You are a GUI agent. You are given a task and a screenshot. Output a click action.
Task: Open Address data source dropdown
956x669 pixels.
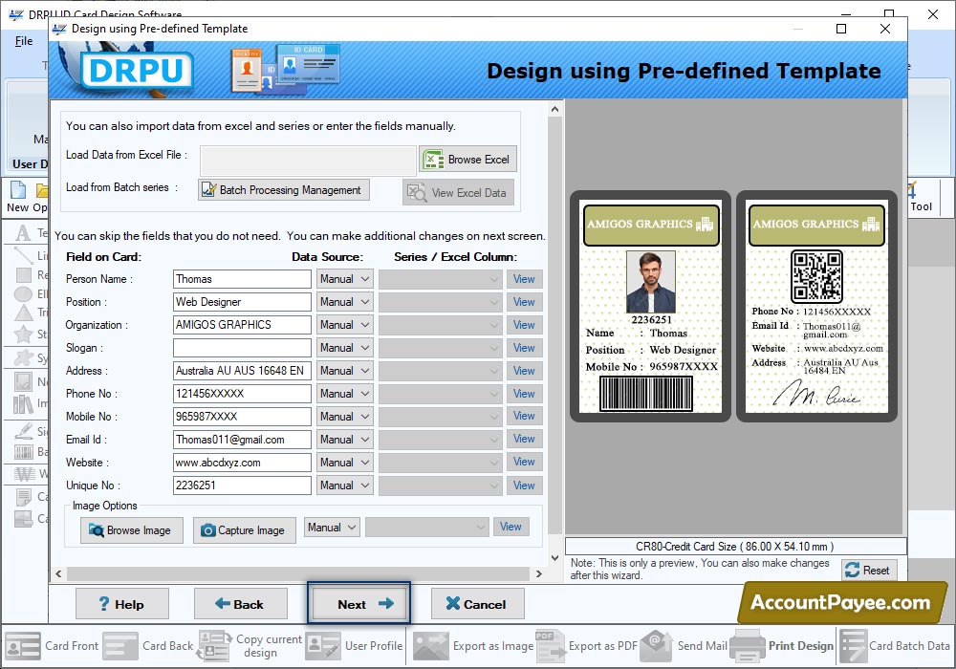[x=344, y=371]
